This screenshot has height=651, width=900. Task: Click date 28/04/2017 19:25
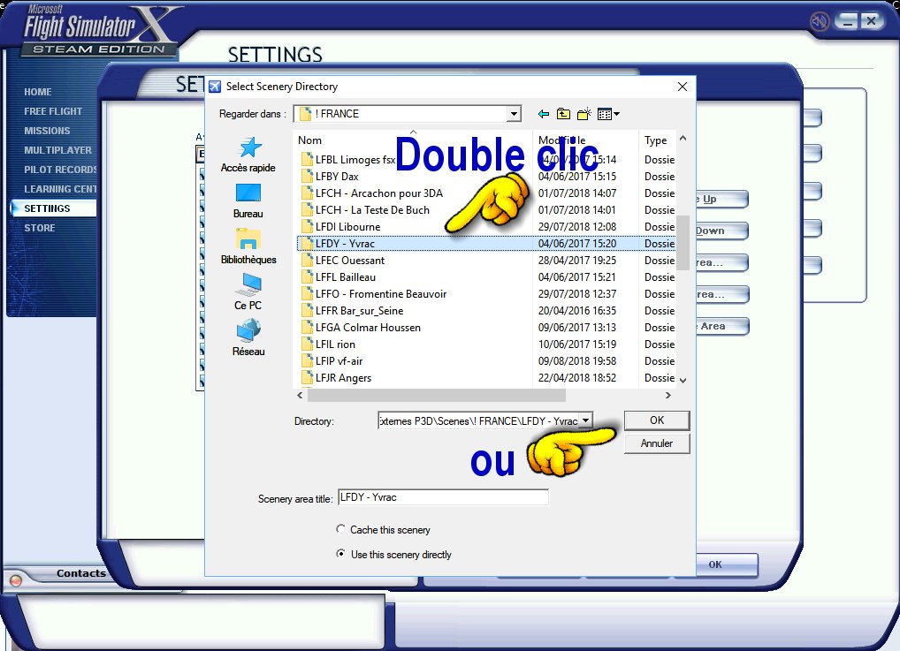point(576,261)
